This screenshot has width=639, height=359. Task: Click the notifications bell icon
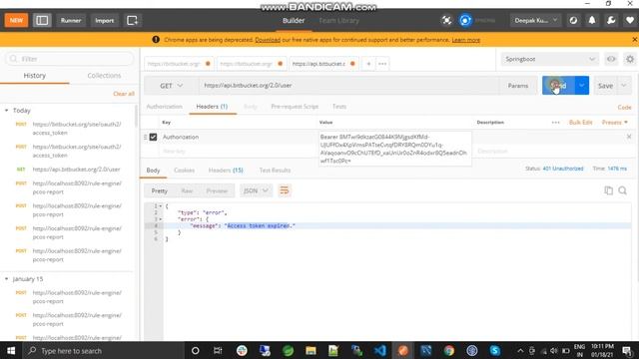592,20
